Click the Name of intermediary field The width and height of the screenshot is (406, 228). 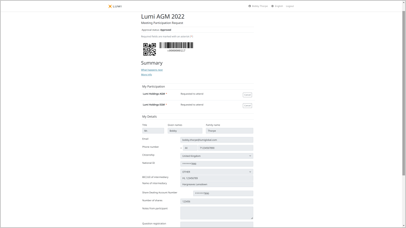(x=217, y=184)
